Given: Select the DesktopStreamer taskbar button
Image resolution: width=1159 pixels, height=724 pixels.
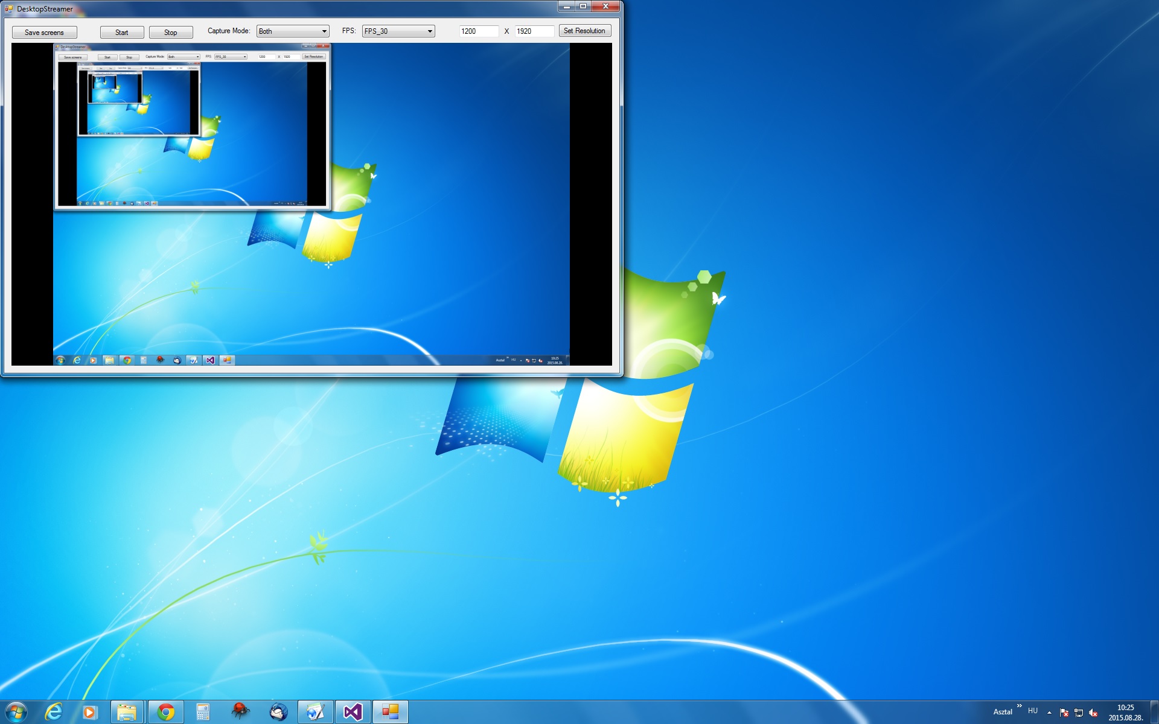Looking at the screenshot, I should 390,712.
